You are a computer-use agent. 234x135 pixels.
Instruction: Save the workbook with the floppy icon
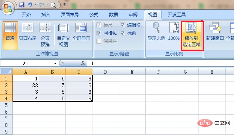tap(22, 5)
